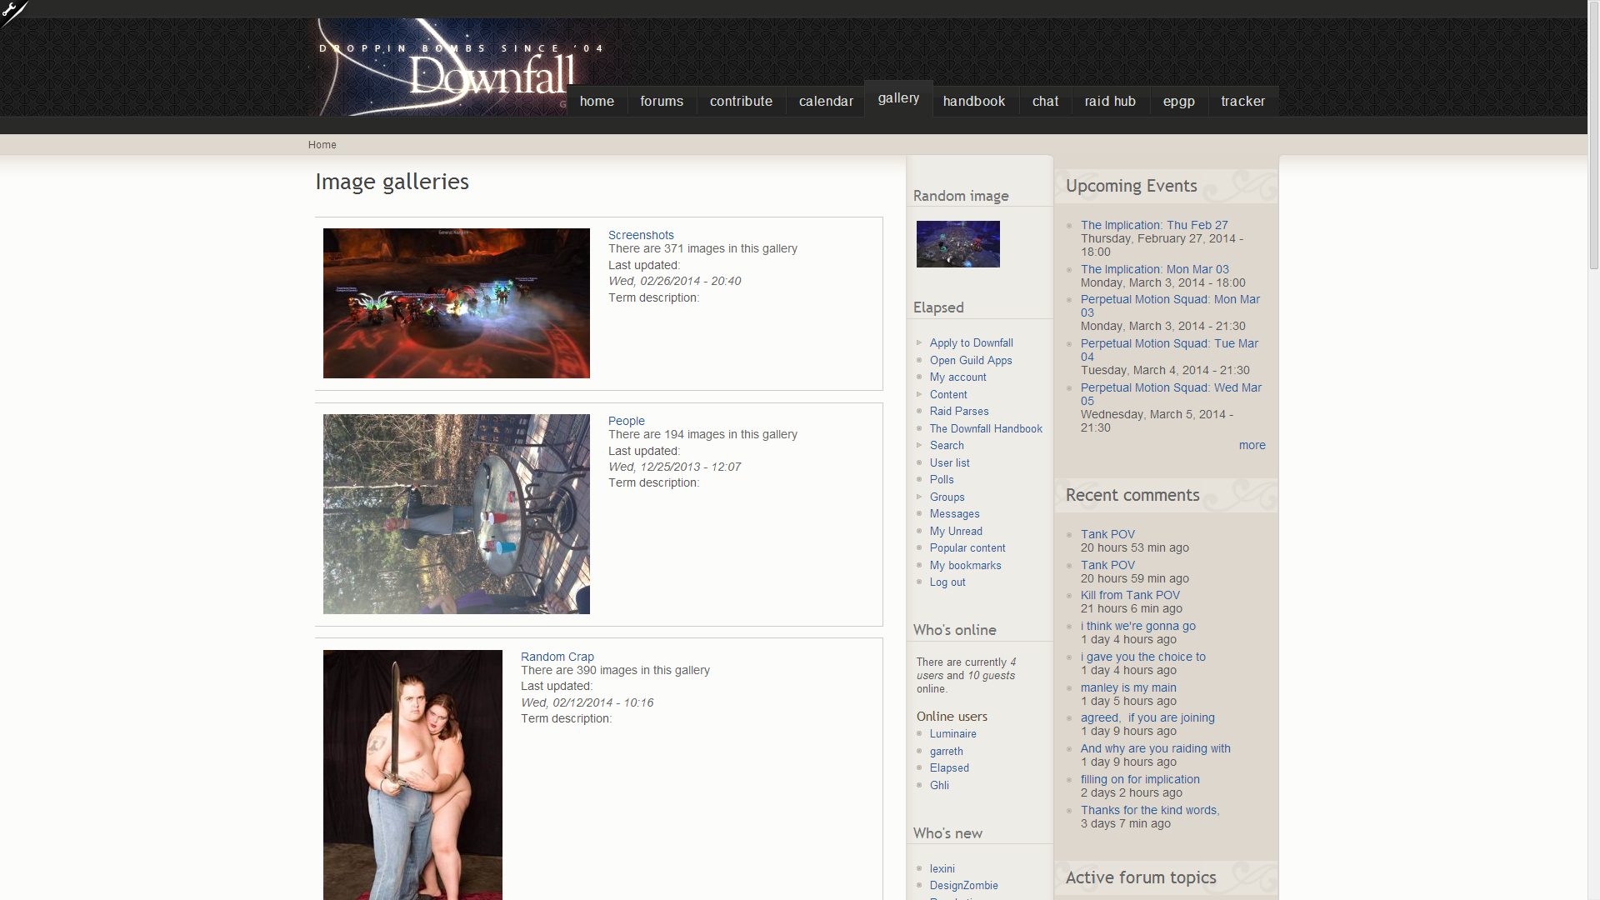Expand the Content menu item
This screenshot has width=1600, height=900.
(948, 394)
